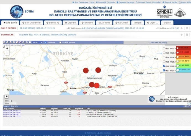Zoom in the map with the plus button
This screenshot has width=191, height=136.
coord(7,48)
